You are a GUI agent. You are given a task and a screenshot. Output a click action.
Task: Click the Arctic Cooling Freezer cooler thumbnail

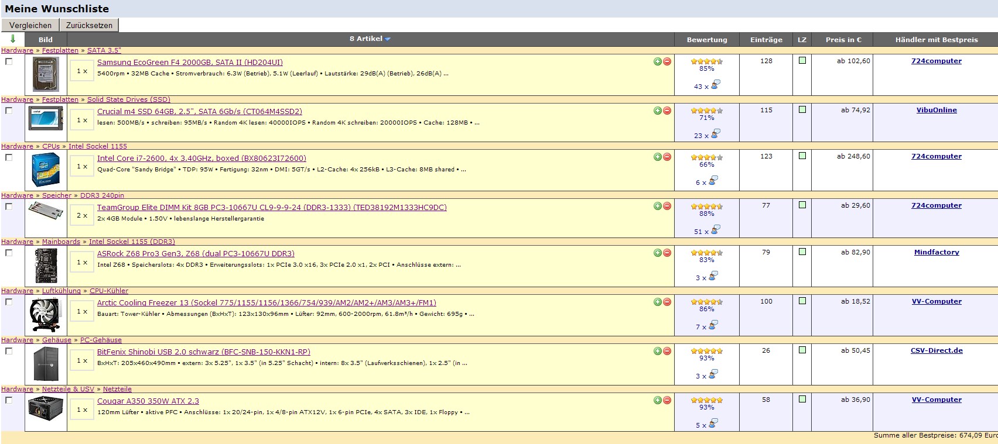tap(46, 315)
